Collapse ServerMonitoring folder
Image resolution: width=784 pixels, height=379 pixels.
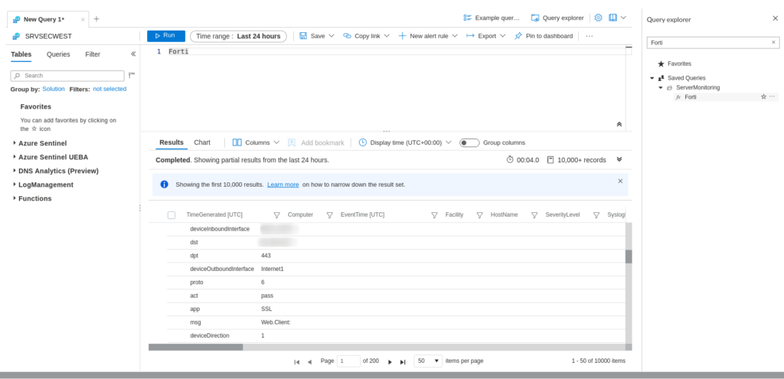coord(661,87)
